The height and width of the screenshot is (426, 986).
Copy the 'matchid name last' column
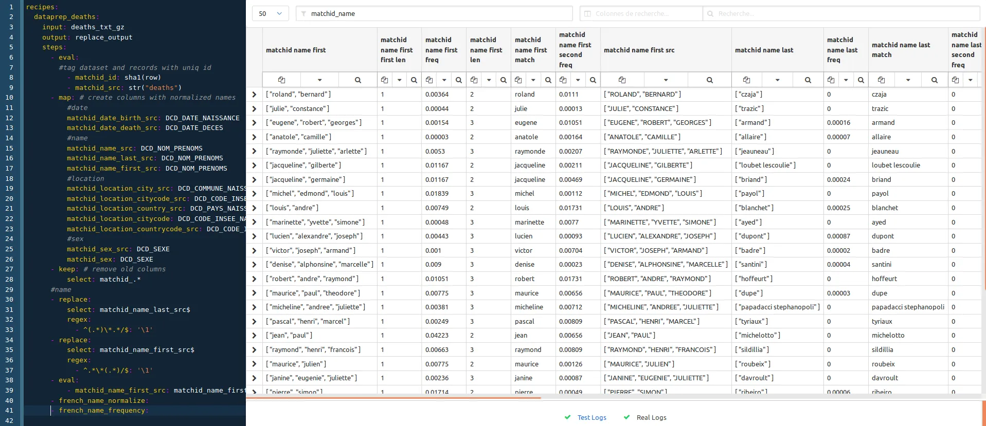point(747,80)
